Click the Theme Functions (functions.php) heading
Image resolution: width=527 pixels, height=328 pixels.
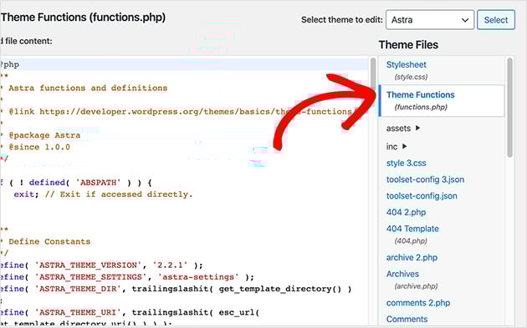tap(83, 17)
